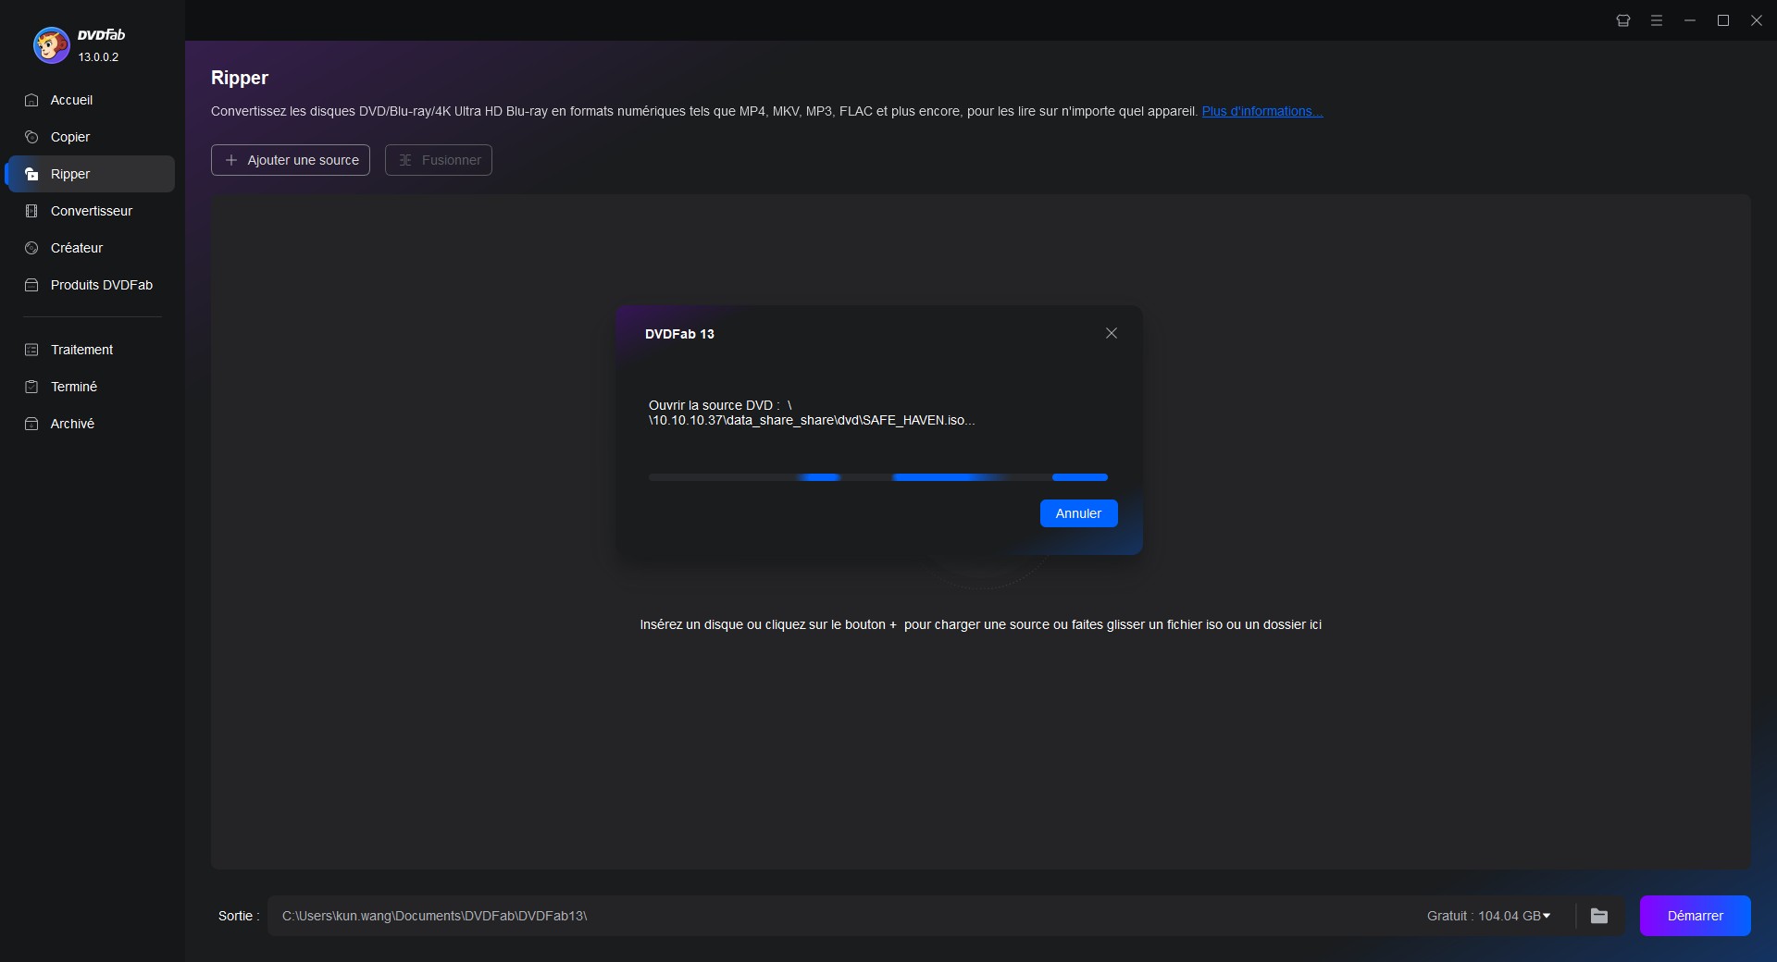Expand the Gratuit 104.04 GB dropdown
The width and height of the screenshot is (1777, 962).
click(x=1488, y=916)
